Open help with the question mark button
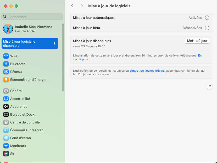 click(210, 87)
